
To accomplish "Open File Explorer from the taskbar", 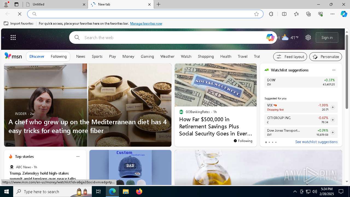I will tap(126, 192).
